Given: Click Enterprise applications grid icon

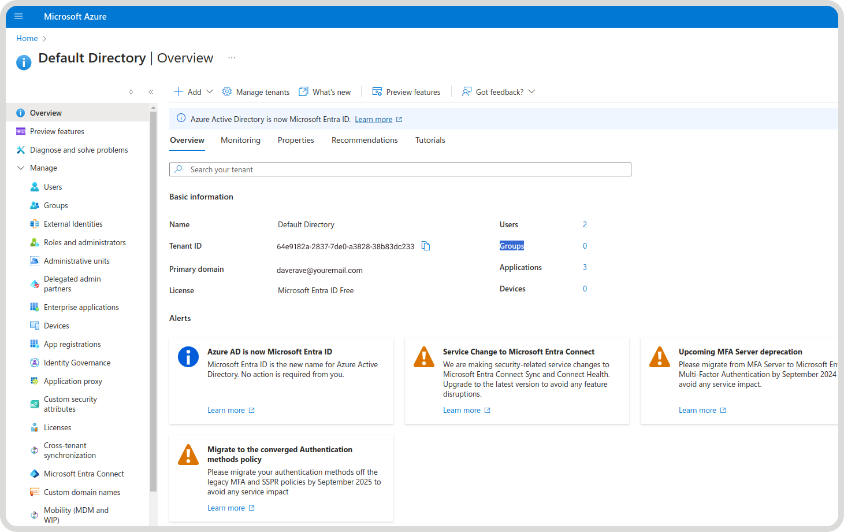Looking at the screenshot, I should point(35,307).
